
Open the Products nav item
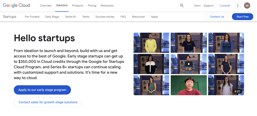click(x=78, y=6)
